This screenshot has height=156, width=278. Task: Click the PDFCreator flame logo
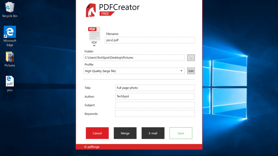point(91,10)
